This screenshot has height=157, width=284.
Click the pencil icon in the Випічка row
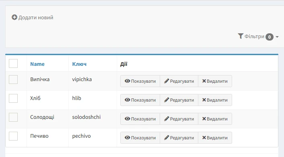tap(167, 81)
